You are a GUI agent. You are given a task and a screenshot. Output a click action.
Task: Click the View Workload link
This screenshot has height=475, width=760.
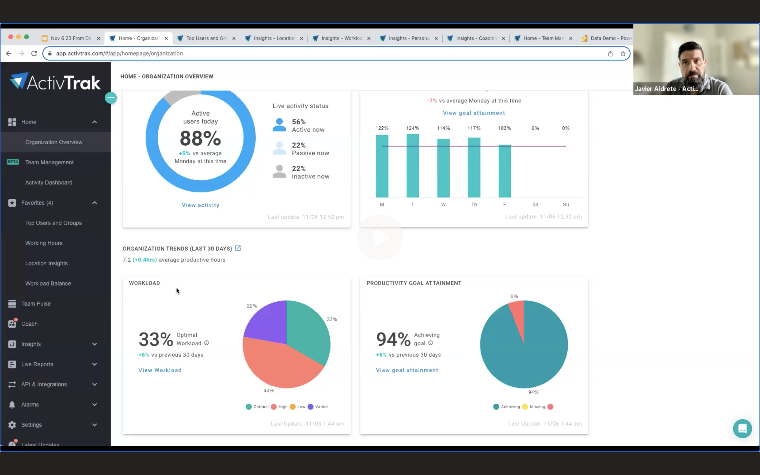pos(160,370)
